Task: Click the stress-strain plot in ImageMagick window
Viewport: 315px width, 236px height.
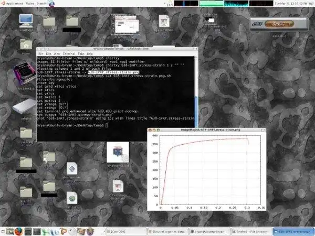Action: pos(207,171)
